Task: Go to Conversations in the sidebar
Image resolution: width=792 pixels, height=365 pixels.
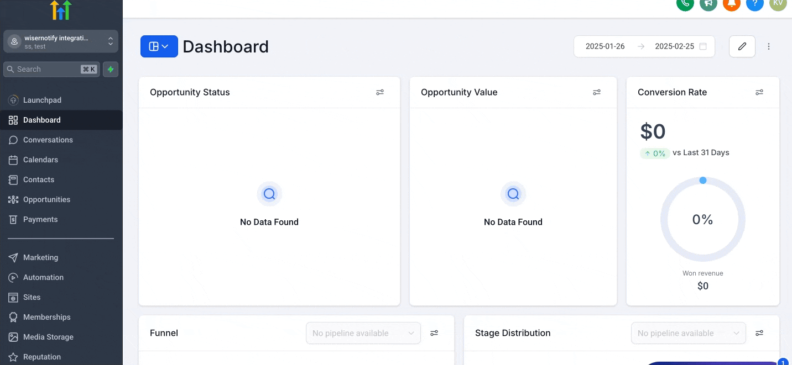Action: point(48,140)
